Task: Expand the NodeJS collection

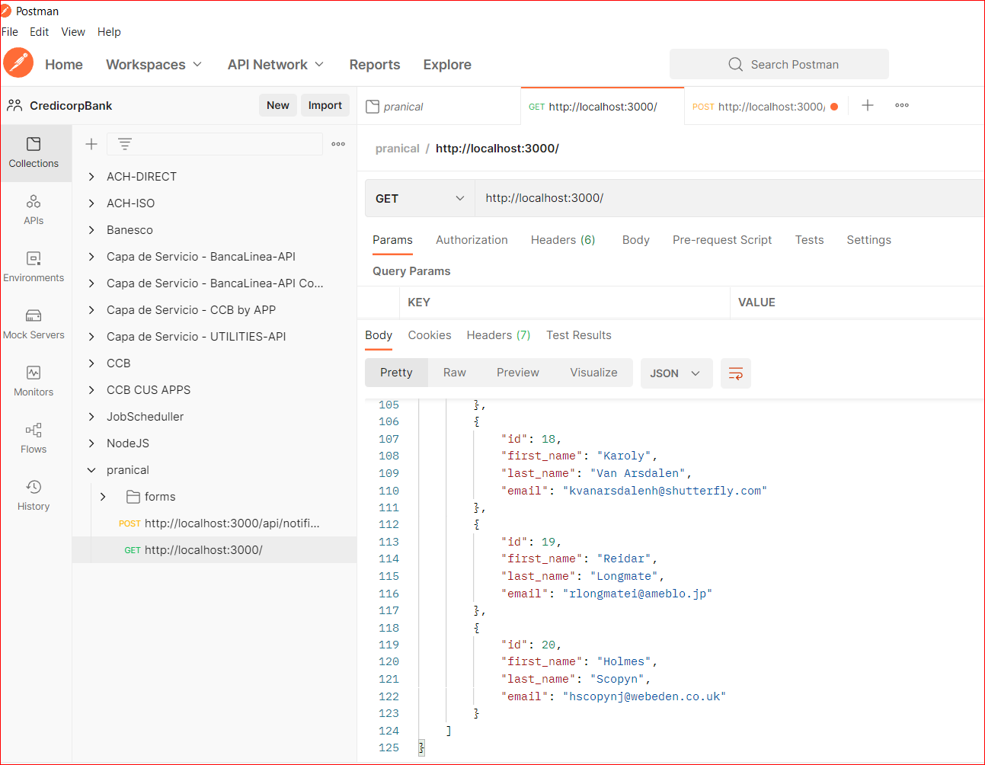Action: click(x=91, y=443)
